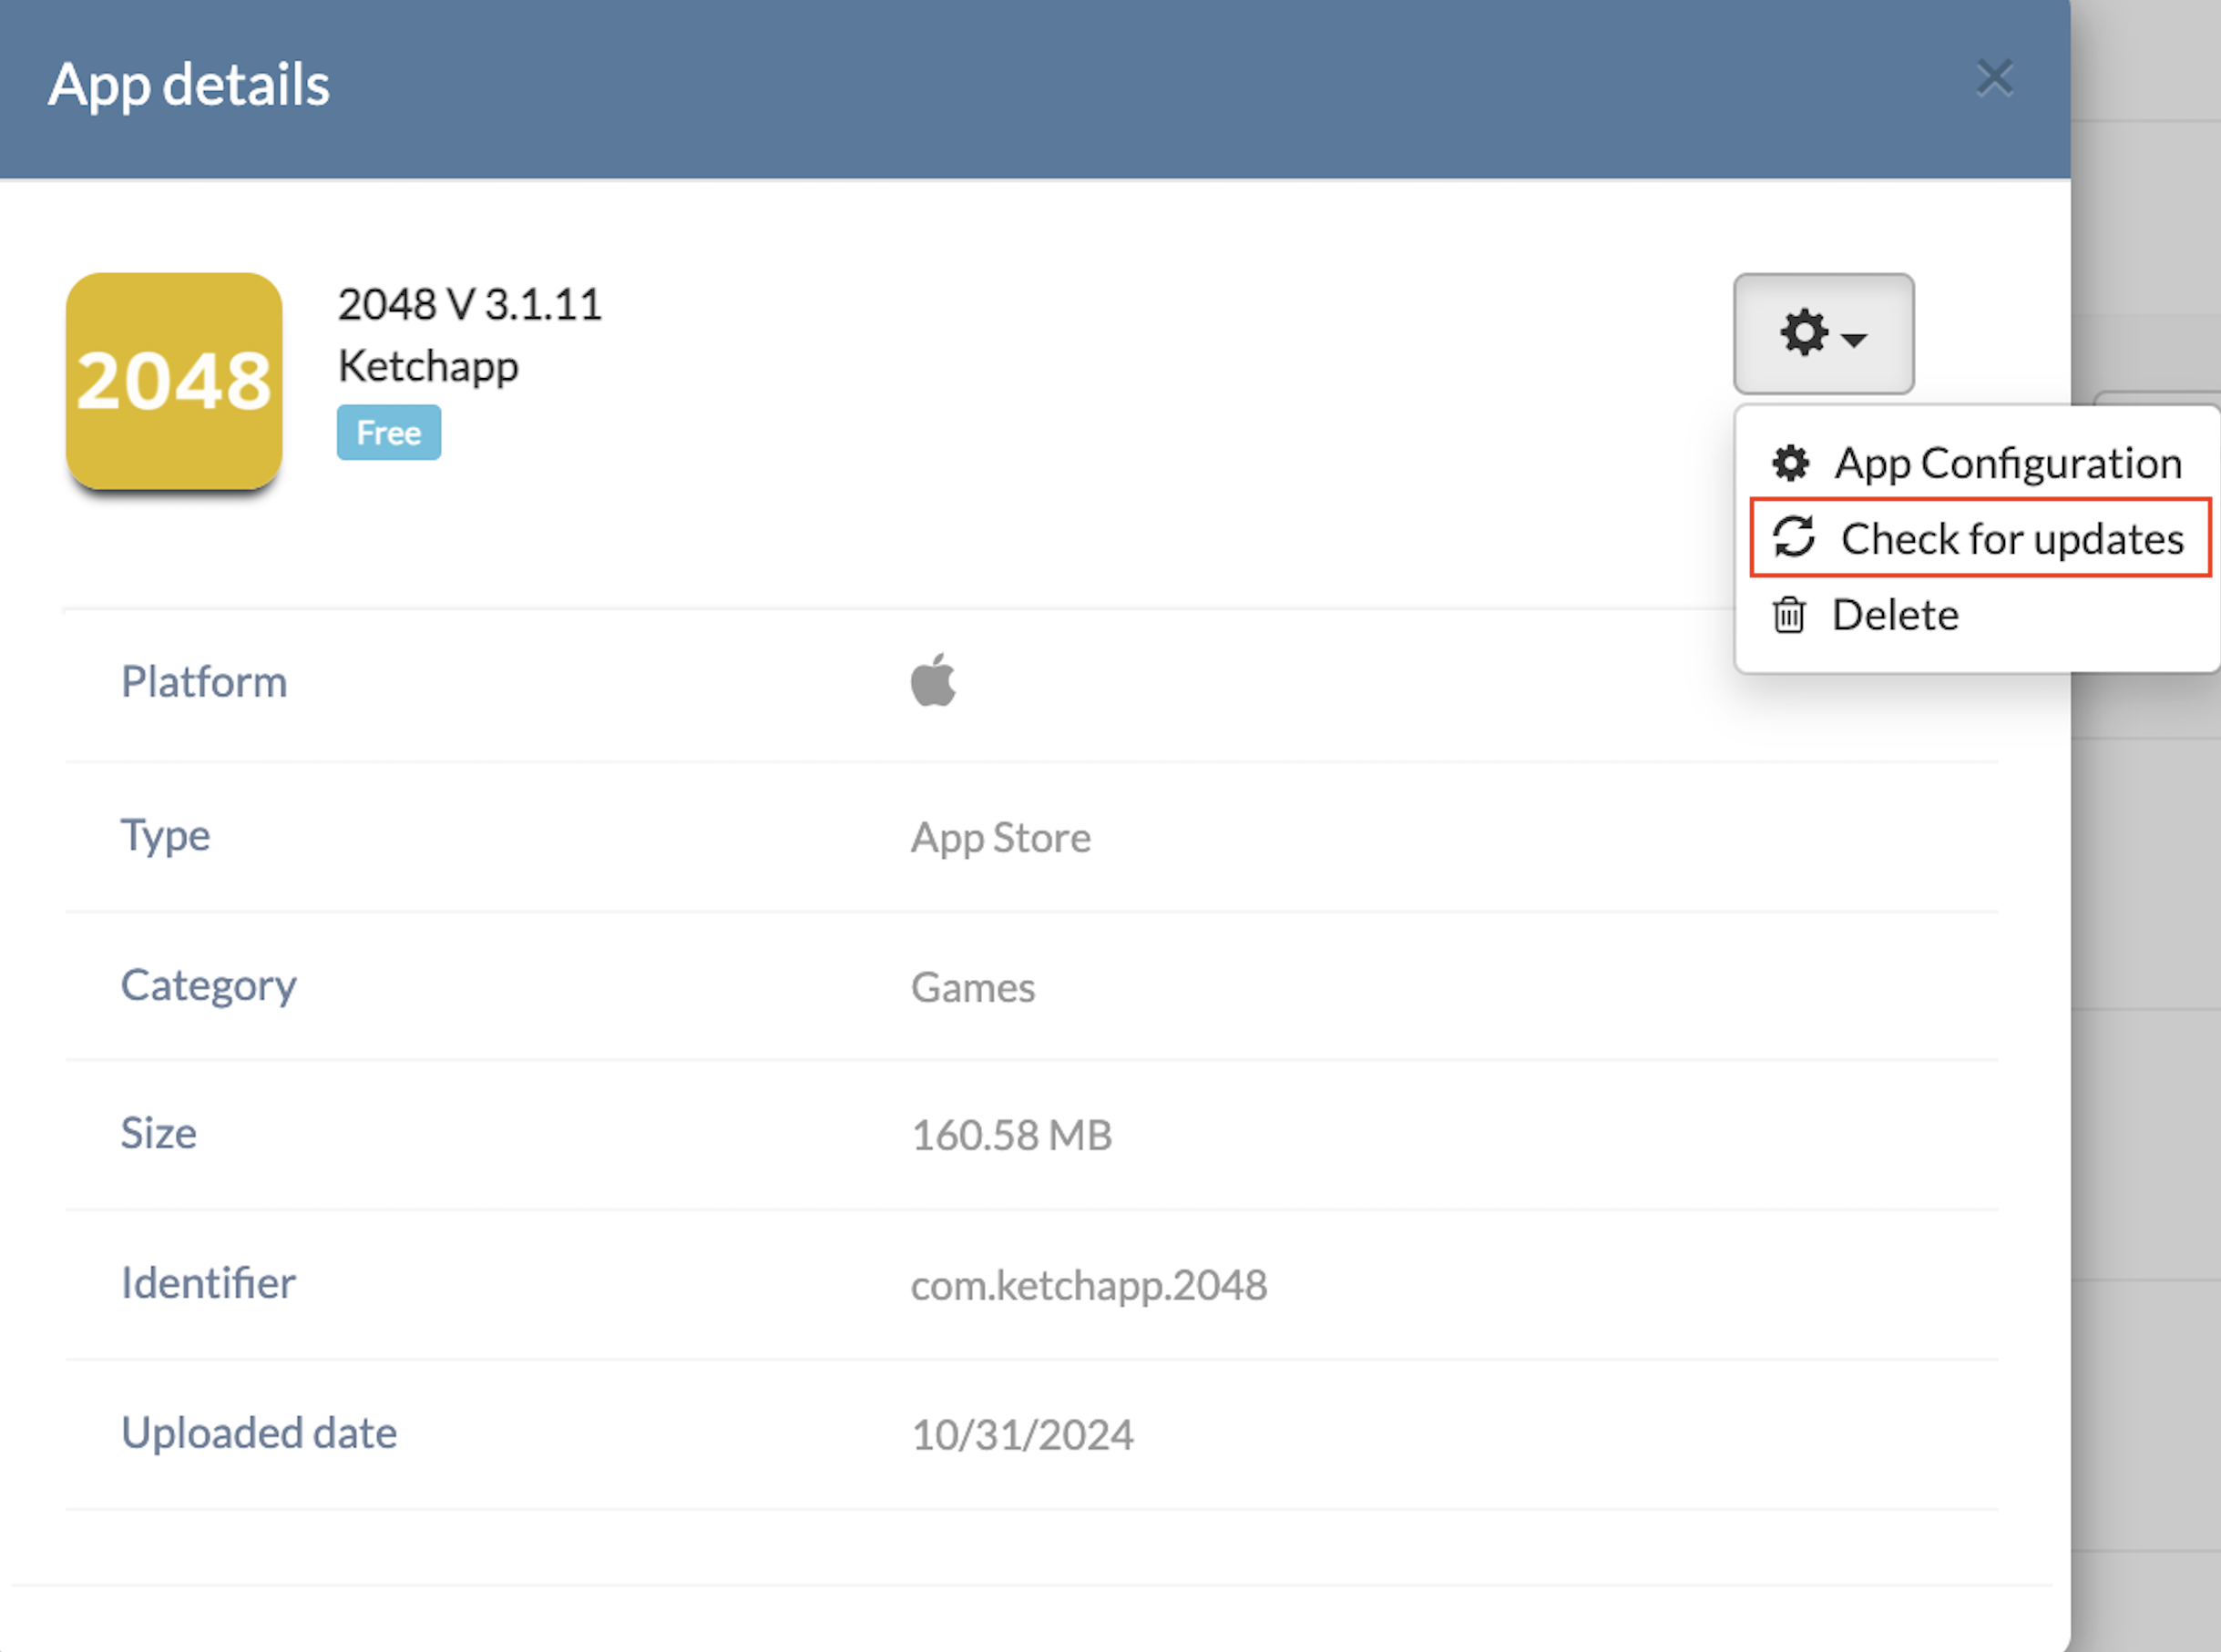The image size is (2221, 1652).
Task: Select App Configuration from the menu
Action: click(1977, 463)
